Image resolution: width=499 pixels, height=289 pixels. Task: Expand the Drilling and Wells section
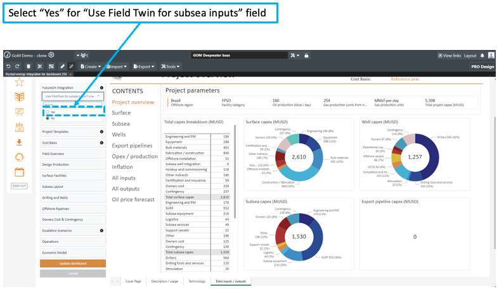72,198
